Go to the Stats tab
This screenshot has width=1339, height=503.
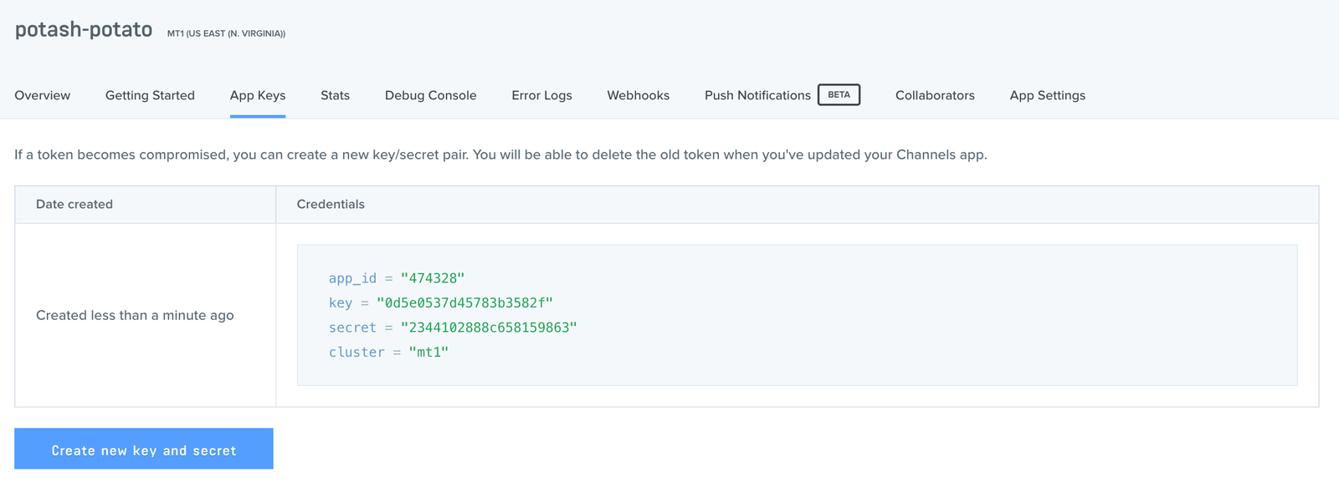[x=335, y=95]
